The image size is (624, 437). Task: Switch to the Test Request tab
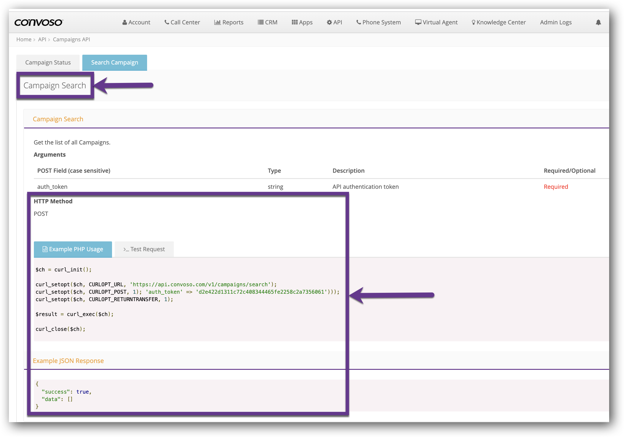[144, 249]
